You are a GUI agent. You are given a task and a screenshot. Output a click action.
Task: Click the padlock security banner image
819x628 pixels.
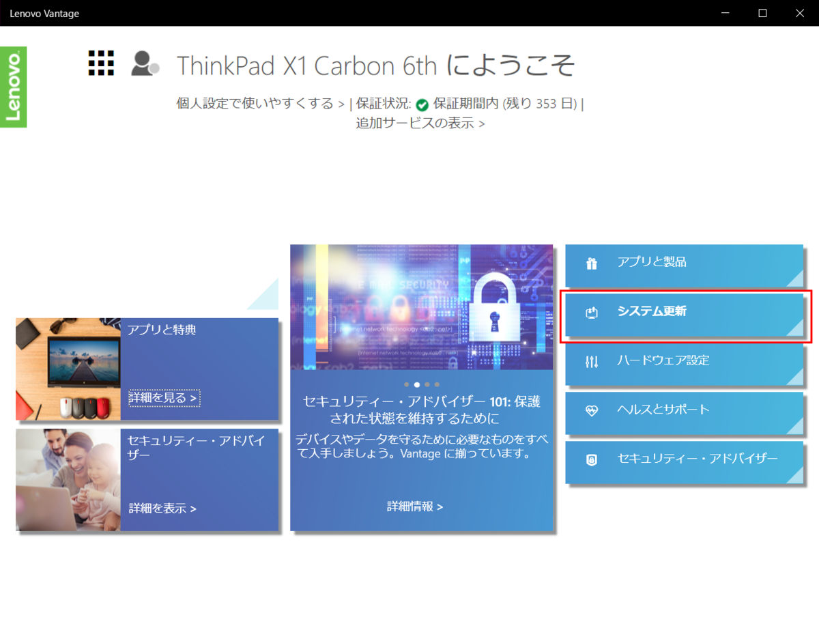tap(422, 307)
